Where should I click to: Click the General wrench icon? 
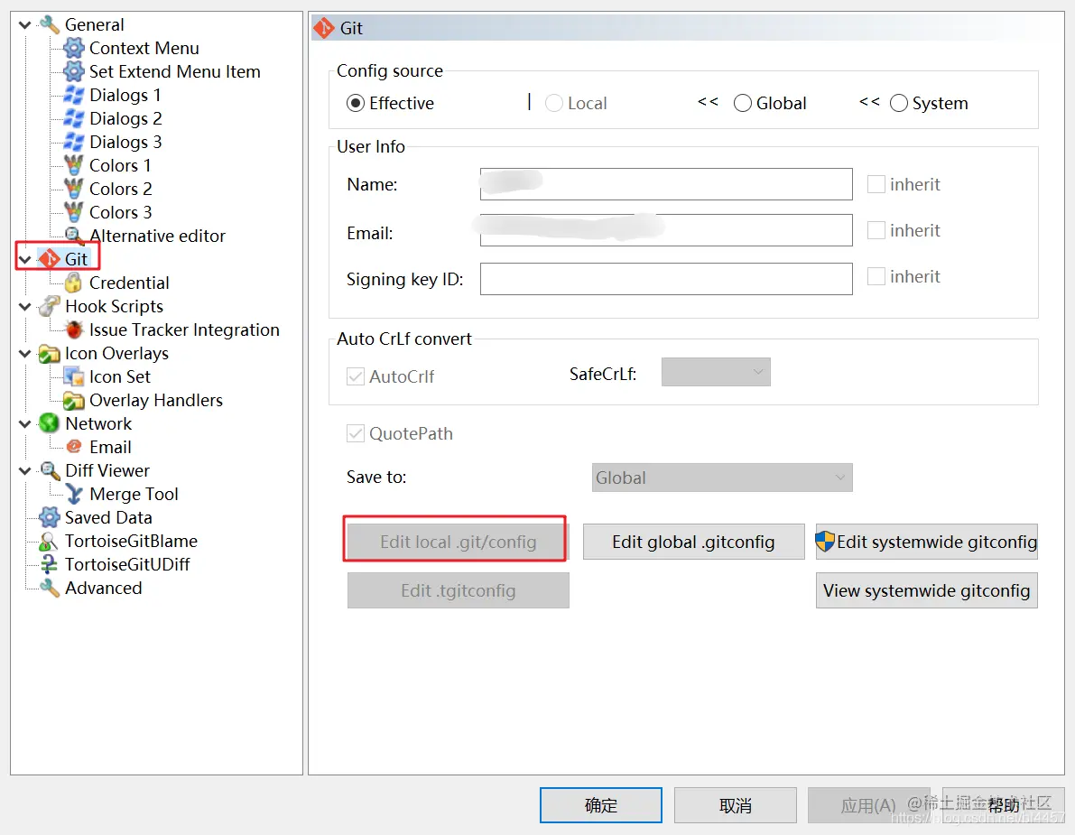click(50, 24)
